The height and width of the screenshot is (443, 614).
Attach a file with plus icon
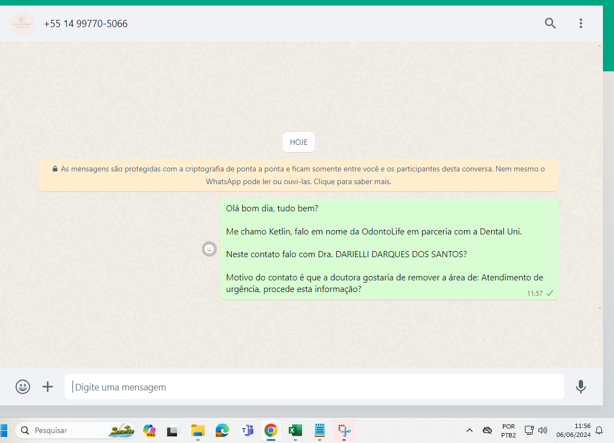tap(48, 387)
